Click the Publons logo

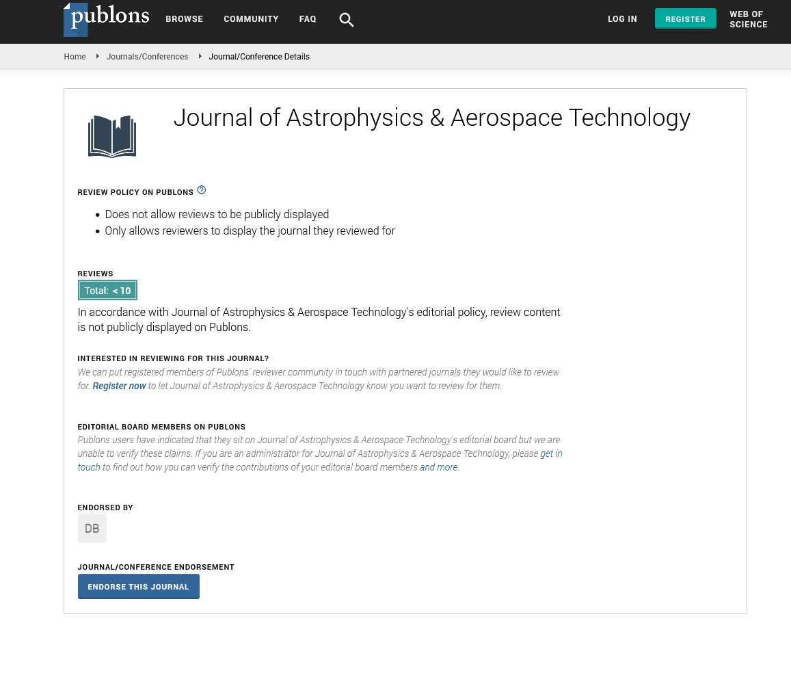[106, 19]
